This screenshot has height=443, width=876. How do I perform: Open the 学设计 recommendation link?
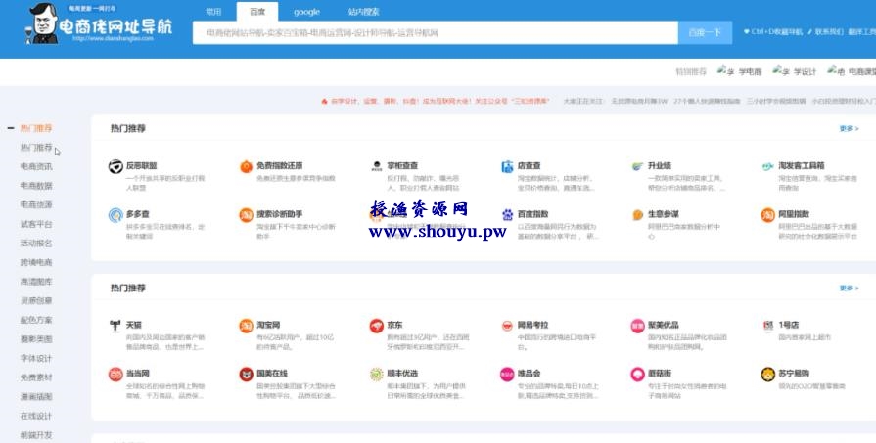tap(795, 71)
